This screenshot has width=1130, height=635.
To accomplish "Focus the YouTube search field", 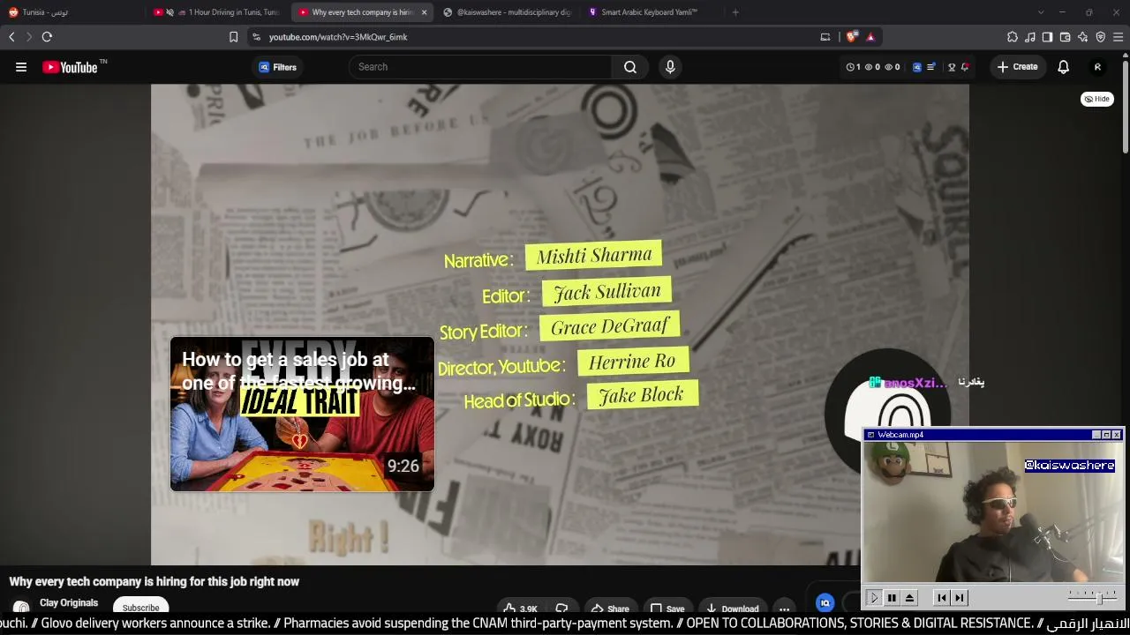I will pos(481,67).
